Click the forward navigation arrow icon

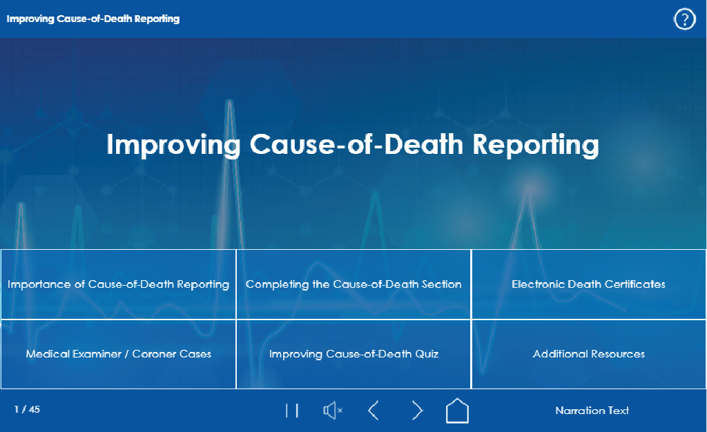pyautogui.click(x=417, y=409)
